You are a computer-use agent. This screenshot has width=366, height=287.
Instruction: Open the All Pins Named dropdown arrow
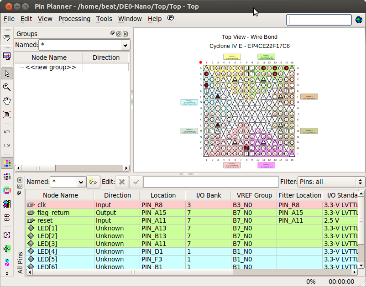[x=81, y=182]
